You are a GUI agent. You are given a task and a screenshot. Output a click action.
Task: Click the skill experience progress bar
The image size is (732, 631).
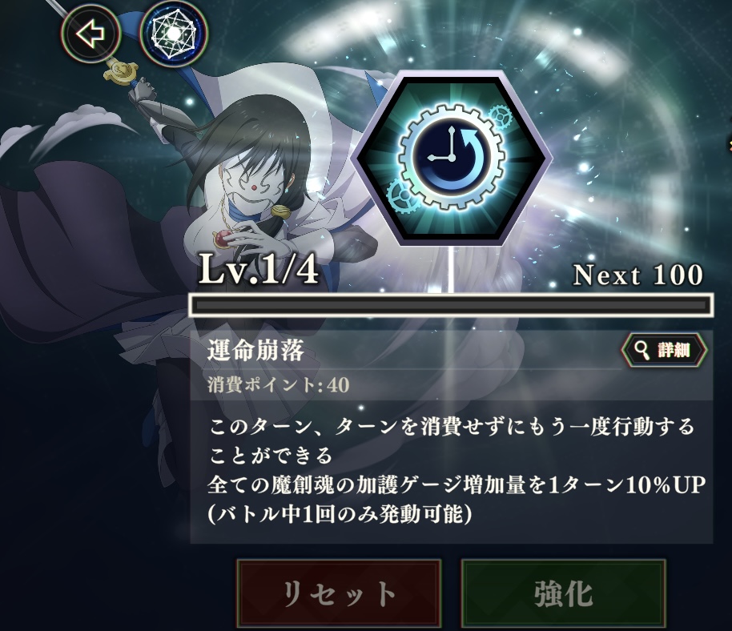(451, 306)
